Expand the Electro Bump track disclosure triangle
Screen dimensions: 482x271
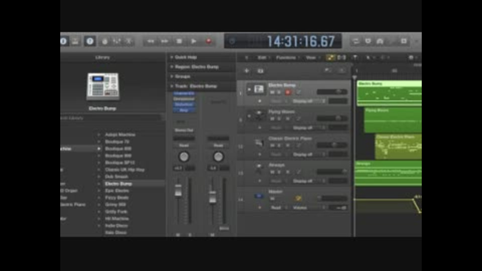point(250,90)
